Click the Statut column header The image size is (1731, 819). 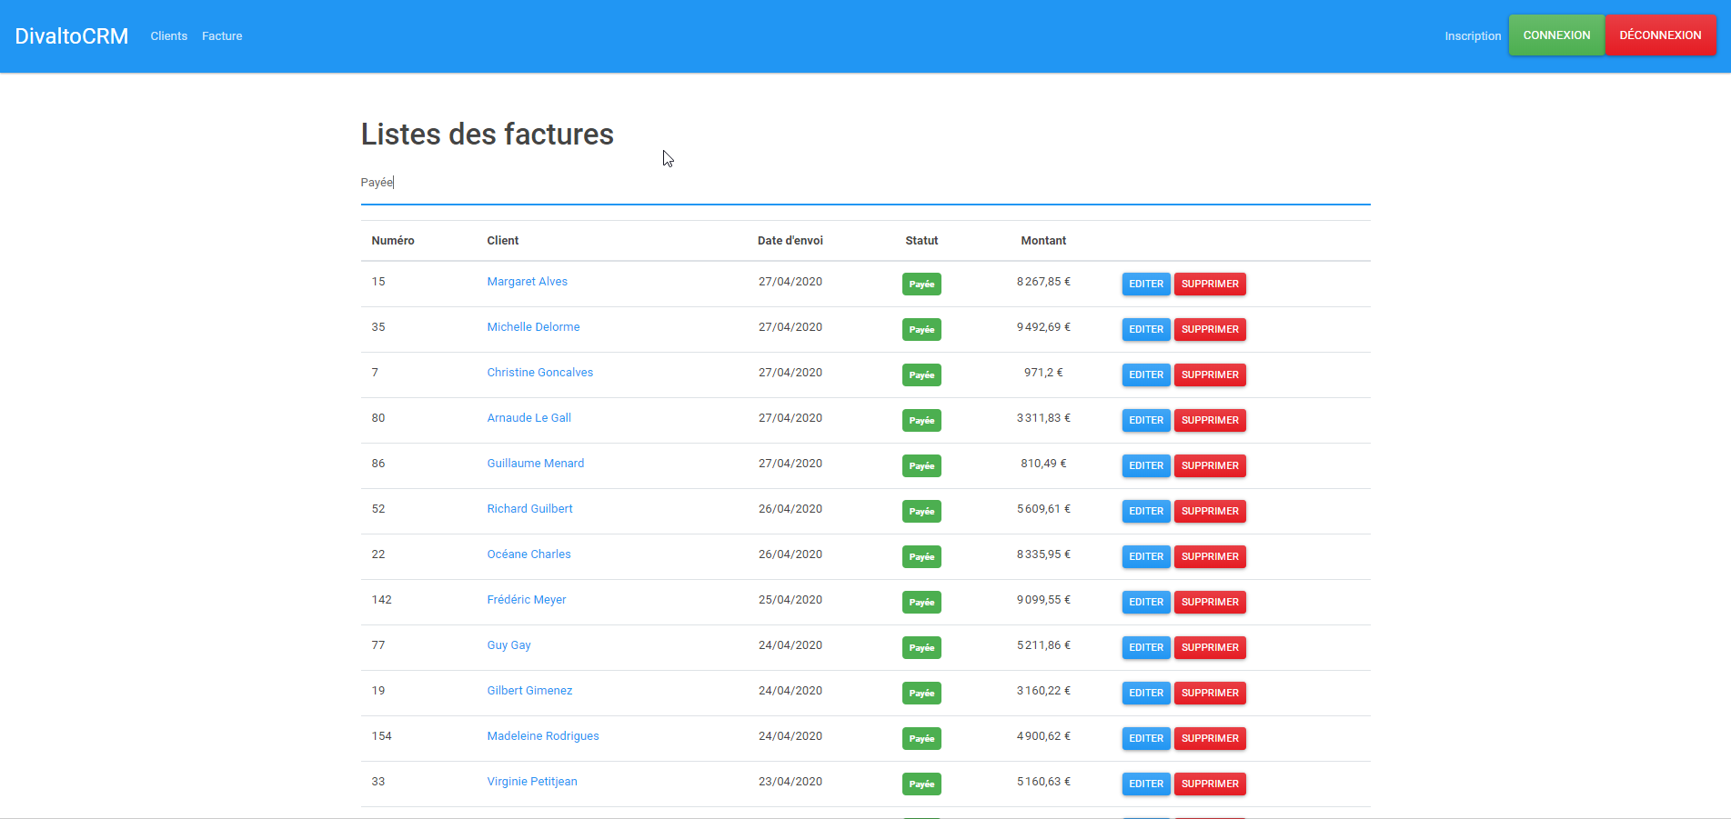tap(921, 241)
